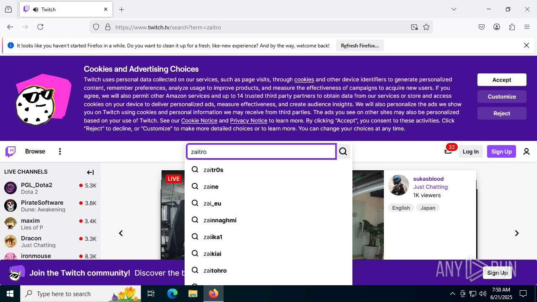The image size is (537, 302).
Task: Open the user profile icon menu
Action: (527, 151)
